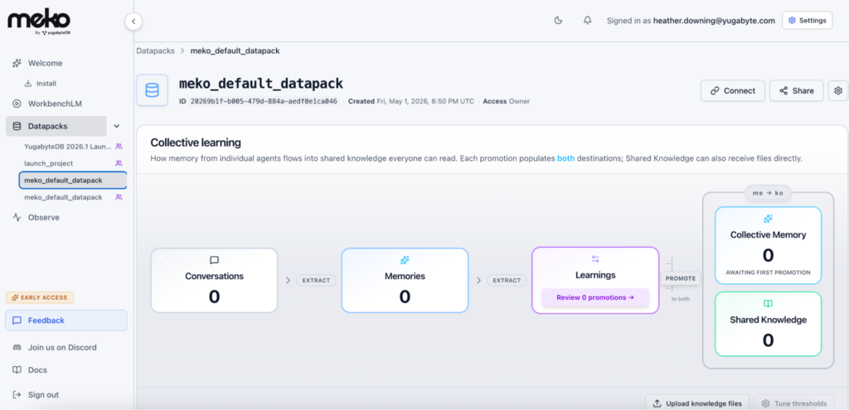The image size is (849, 410).
Task: Select Datapacks in the sidebar
Action: 56,126
